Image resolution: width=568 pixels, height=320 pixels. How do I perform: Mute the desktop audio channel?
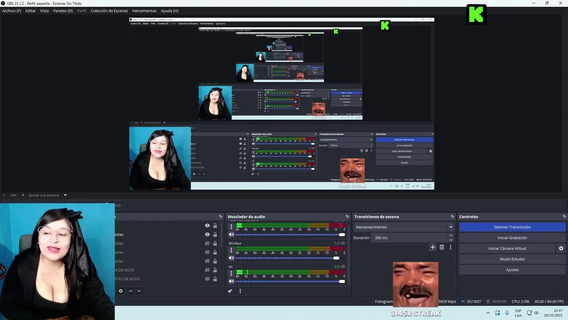231,234
